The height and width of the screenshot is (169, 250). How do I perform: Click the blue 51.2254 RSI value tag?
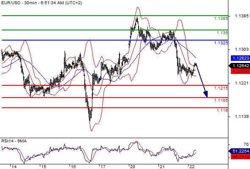coord(239,151)
